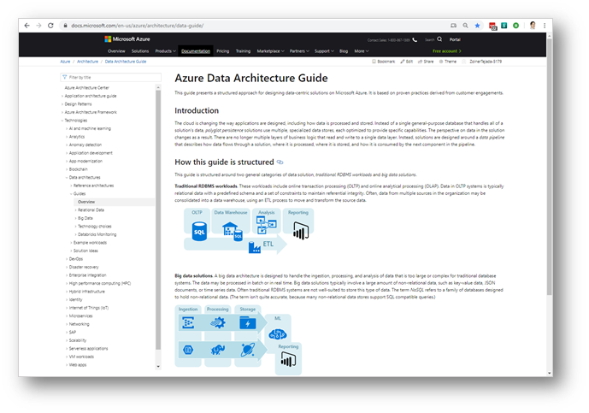Collapse the Data architectures tree node
The image size is (589, 413).
[x=67, y=177]
